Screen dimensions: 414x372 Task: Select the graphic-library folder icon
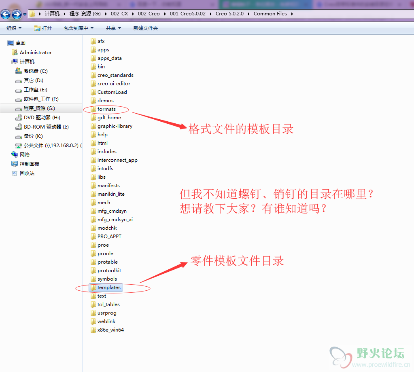click(93, 126)
